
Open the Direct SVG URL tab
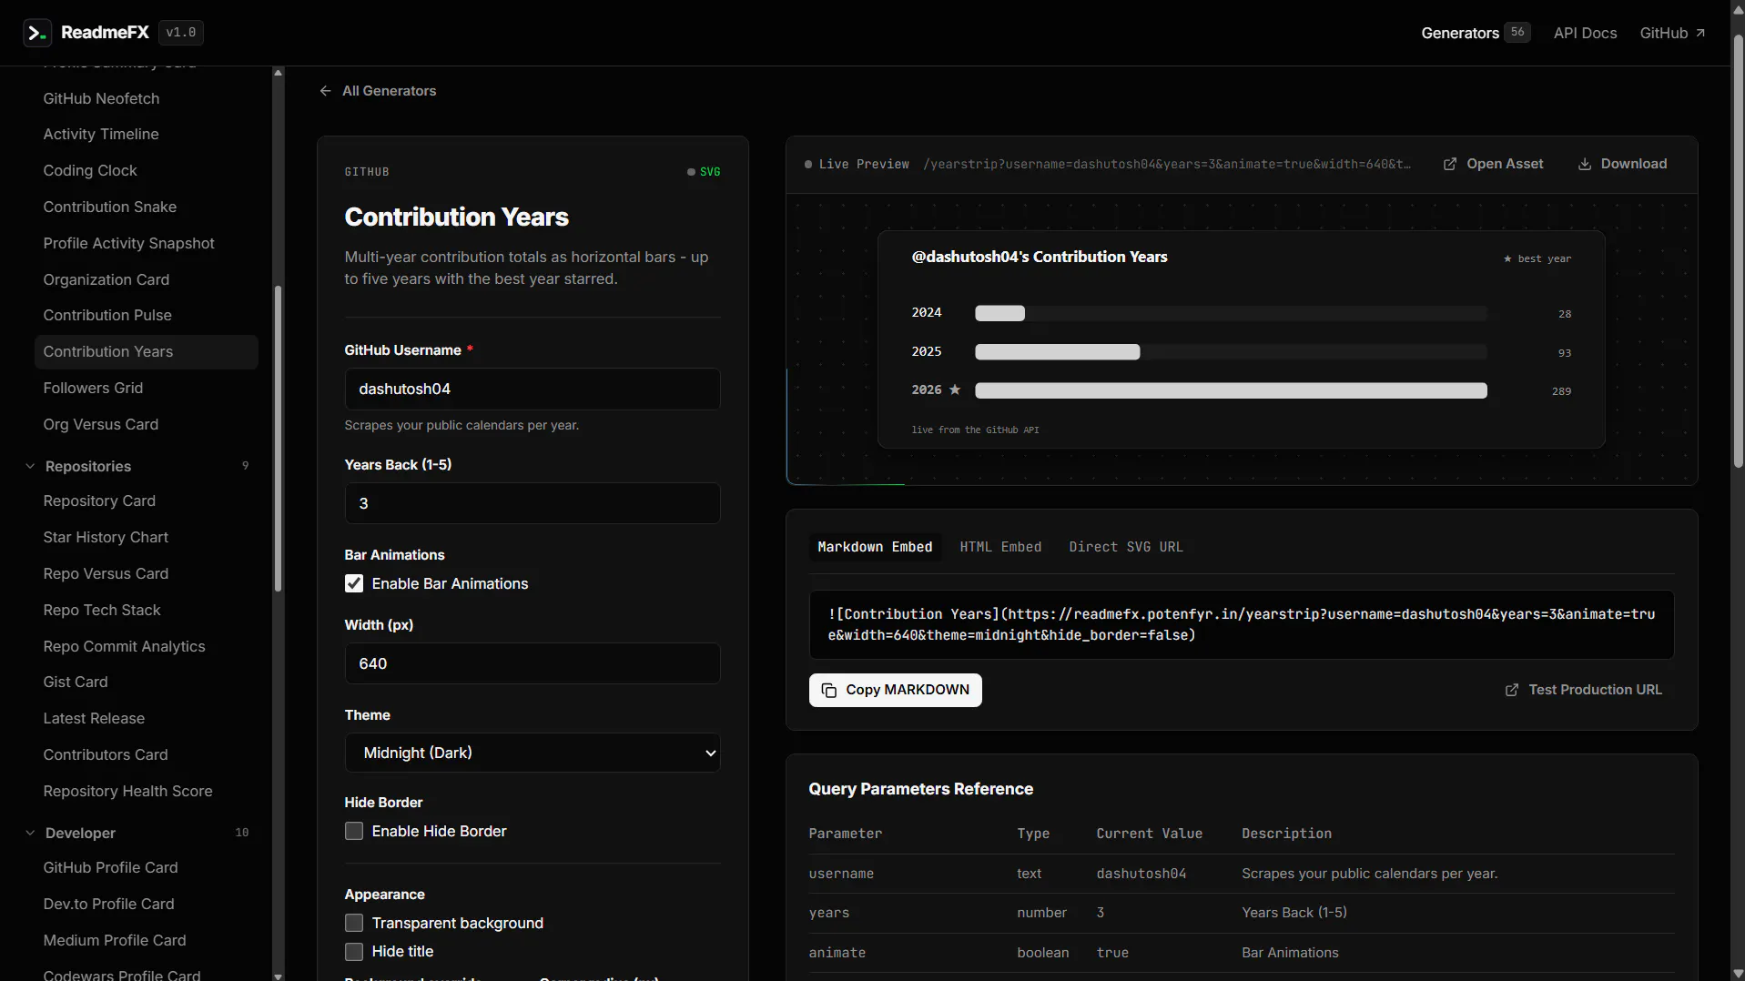pyautogui.click(x=1126, y=547)
